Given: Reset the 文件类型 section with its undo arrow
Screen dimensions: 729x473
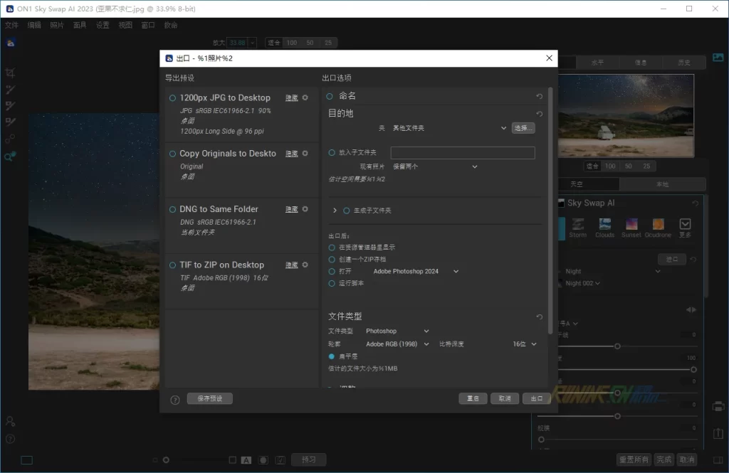Looking at the screenshot, I should point(539,317).
